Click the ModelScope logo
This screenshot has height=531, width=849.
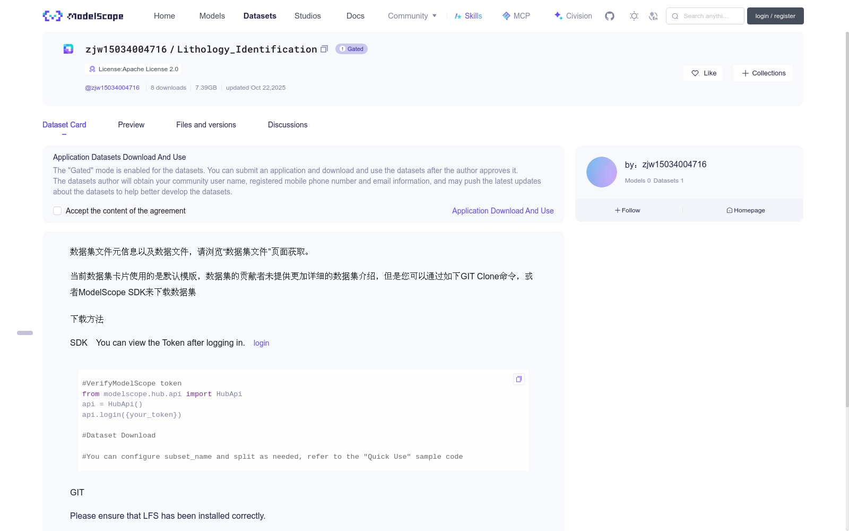(x=83, y=16)
